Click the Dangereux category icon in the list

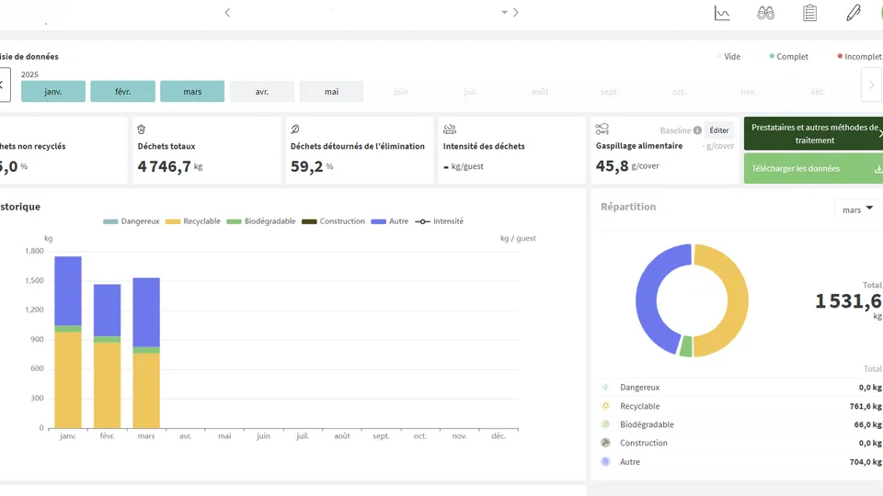[x=605, y=387]
